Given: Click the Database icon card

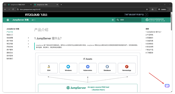Looking at the screenshot, I should click(x=107, y=68).
